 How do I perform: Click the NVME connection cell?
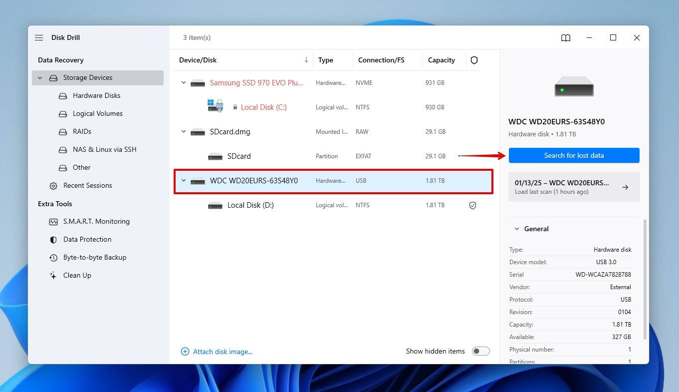(364, 83)
